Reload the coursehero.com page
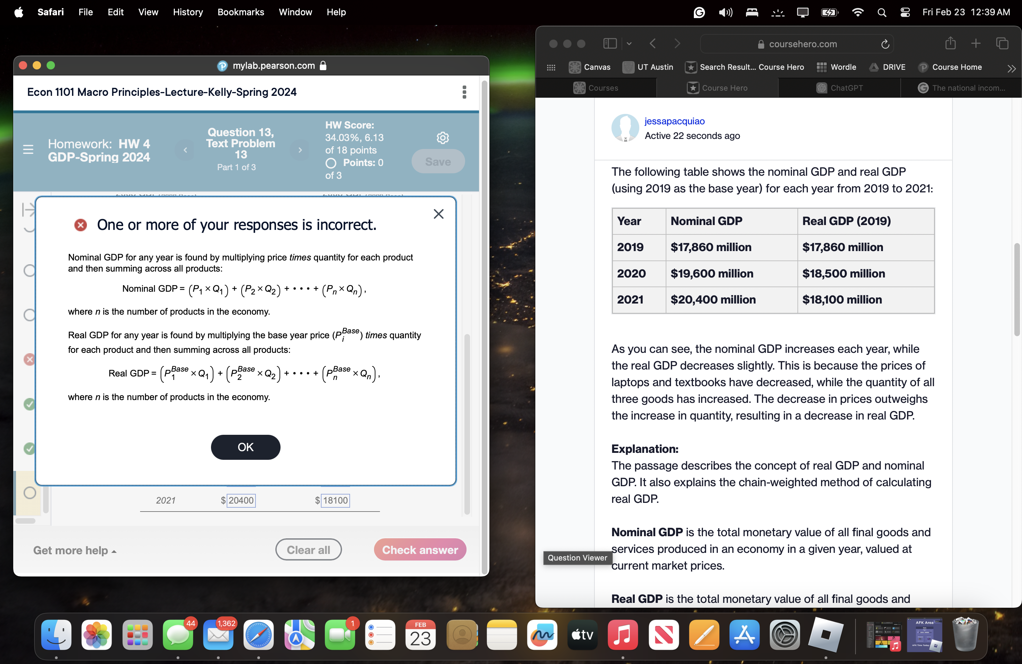The image size is (1022, 664). pyautogui.click(x=885, y=44)
